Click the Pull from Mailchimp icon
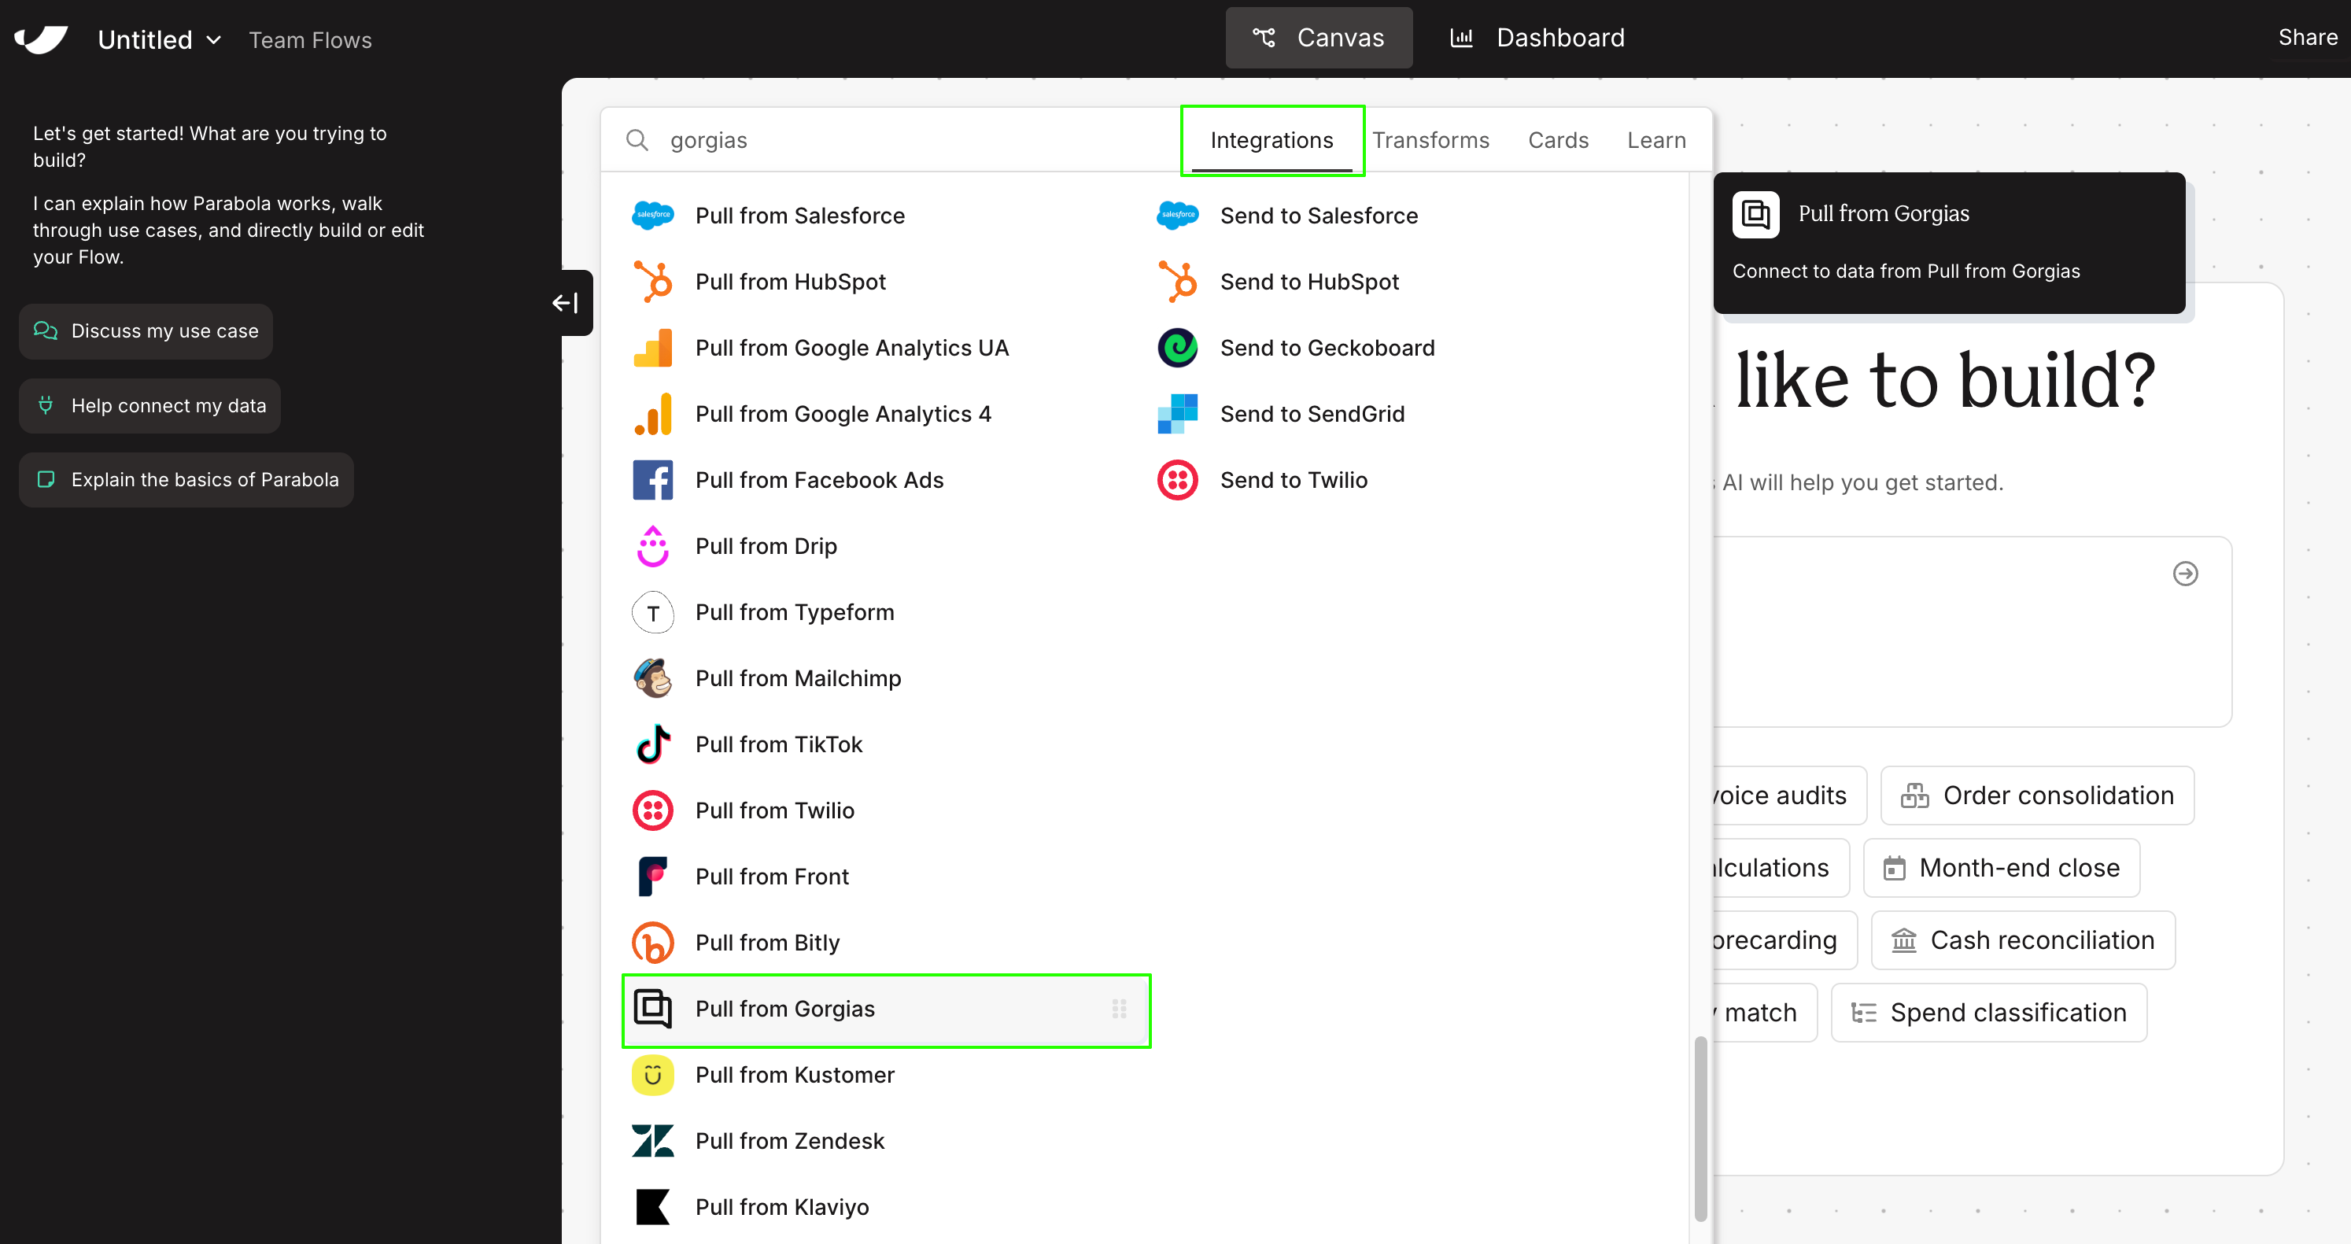The height and width of the screenshot is (1244, 2351). point(652,678)
